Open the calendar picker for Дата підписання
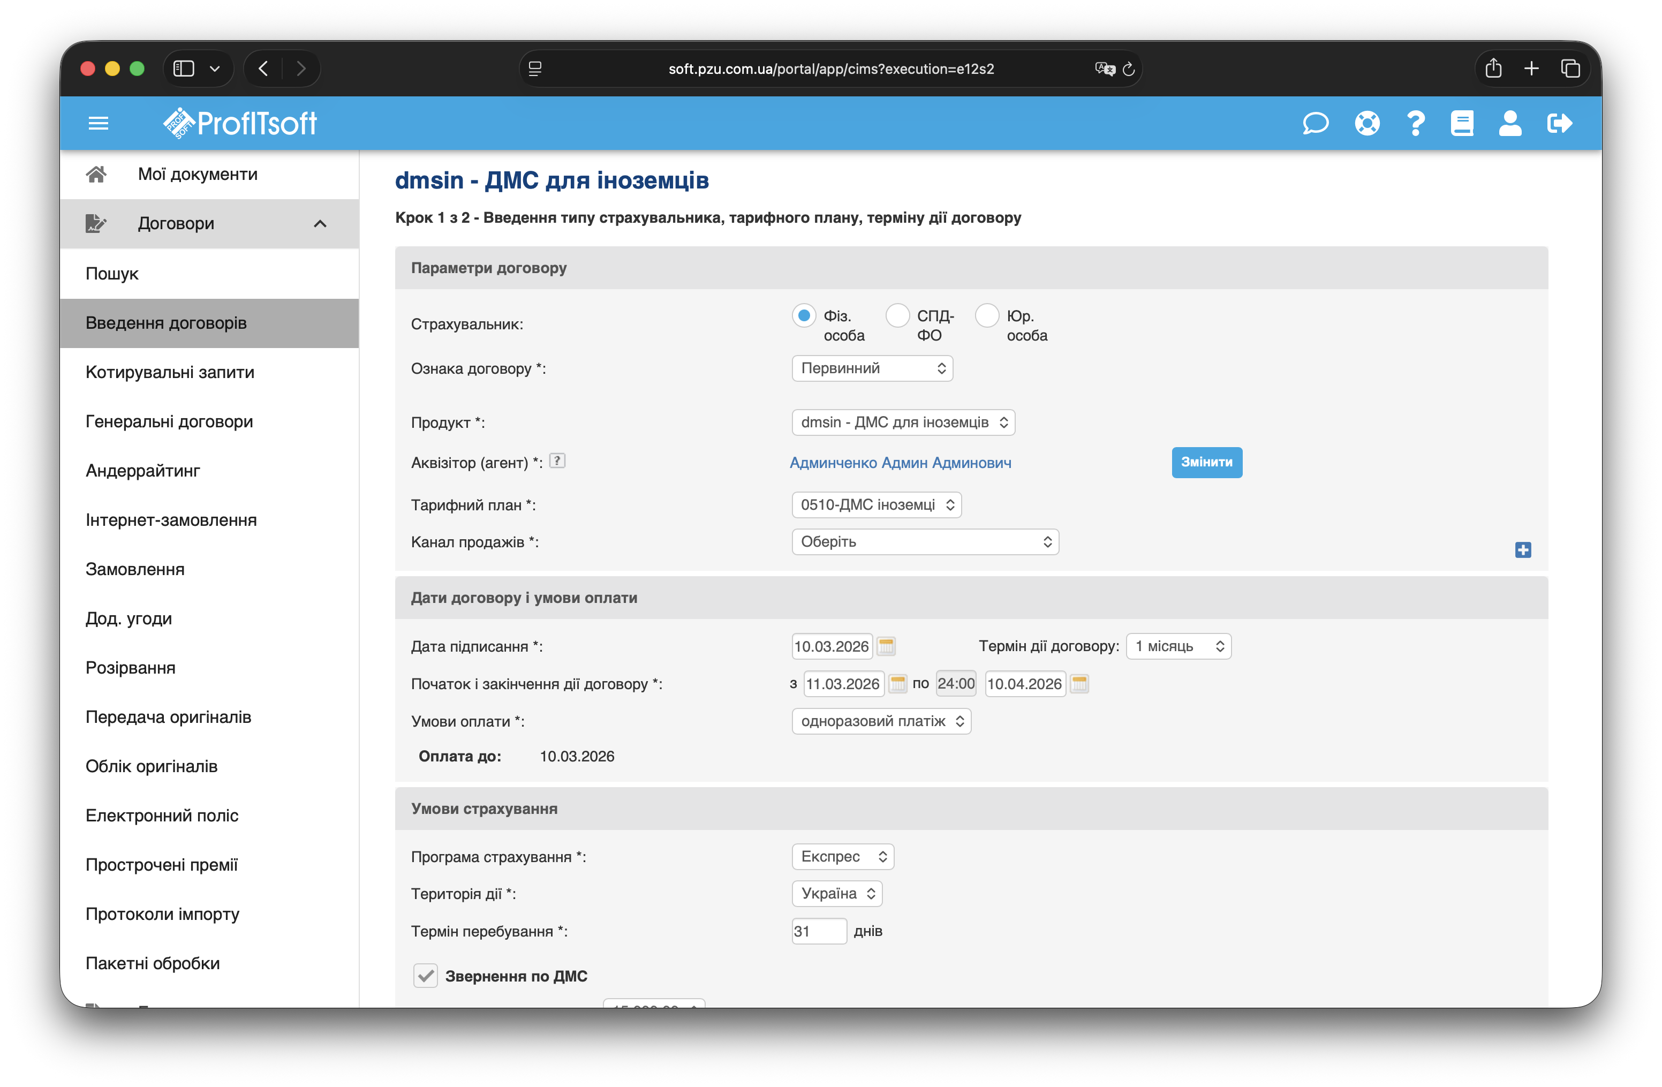 pyautogui.click(x=886, y=646)
